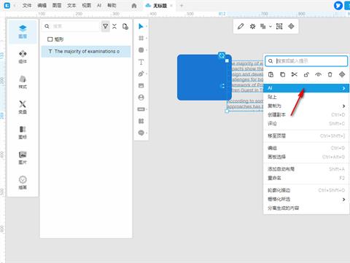
Task: Toggle the eye visibility icon in context menu
Action: pyautogui.click(x=318, y=74)
